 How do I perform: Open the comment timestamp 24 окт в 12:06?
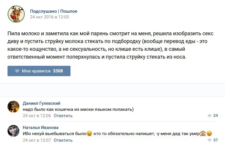[x=37, y=116]
